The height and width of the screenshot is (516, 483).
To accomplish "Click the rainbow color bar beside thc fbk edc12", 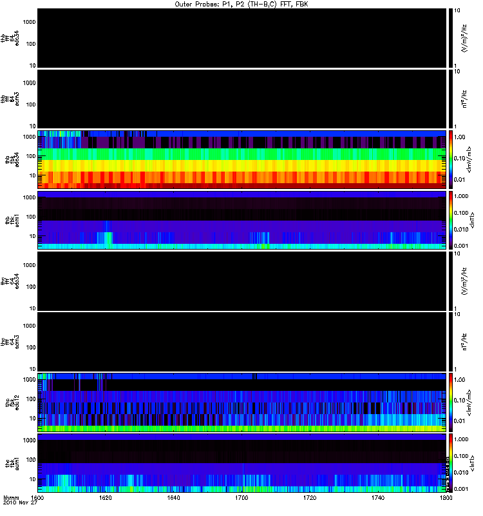I will point(450,402).
